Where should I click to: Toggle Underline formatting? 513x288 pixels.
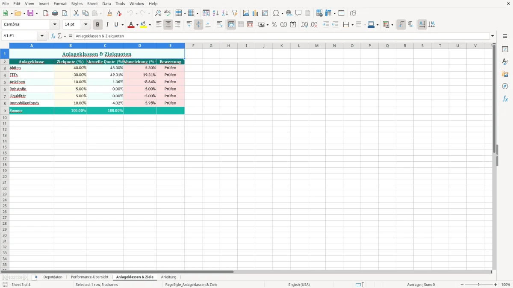tap(116, 25)
